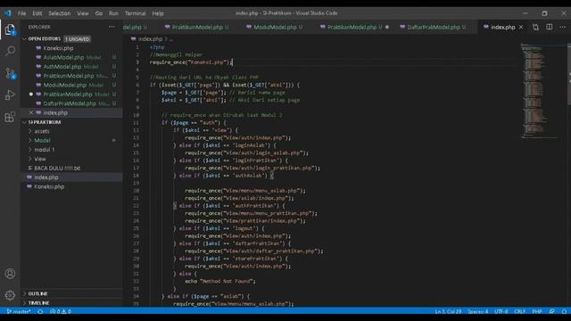
Task: Click the 1 Unsaved badge
Action: [x=78, y=39]
